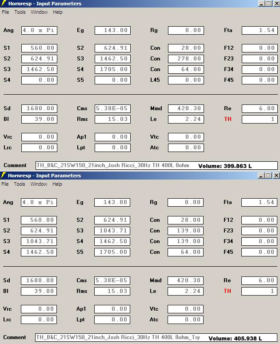Viewport: 280px width, 344px height.
Task: Click L45 field in top window
Action: tap(186, 80)
